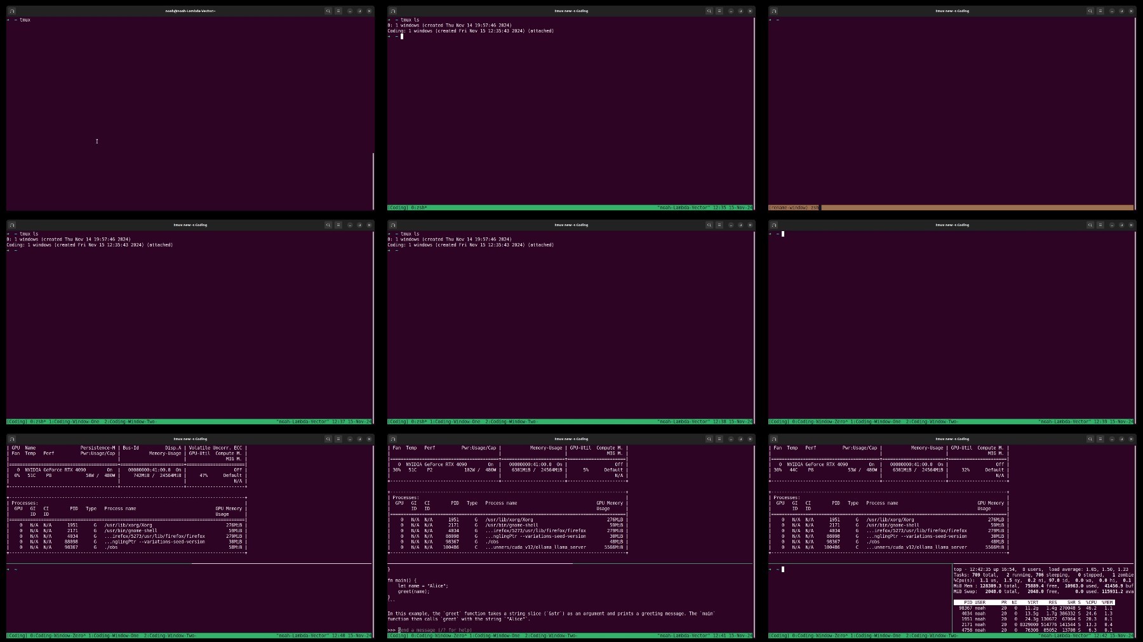
Task: Click the new-tab icon in the 12:38 terminal
Action: (393, 225)
